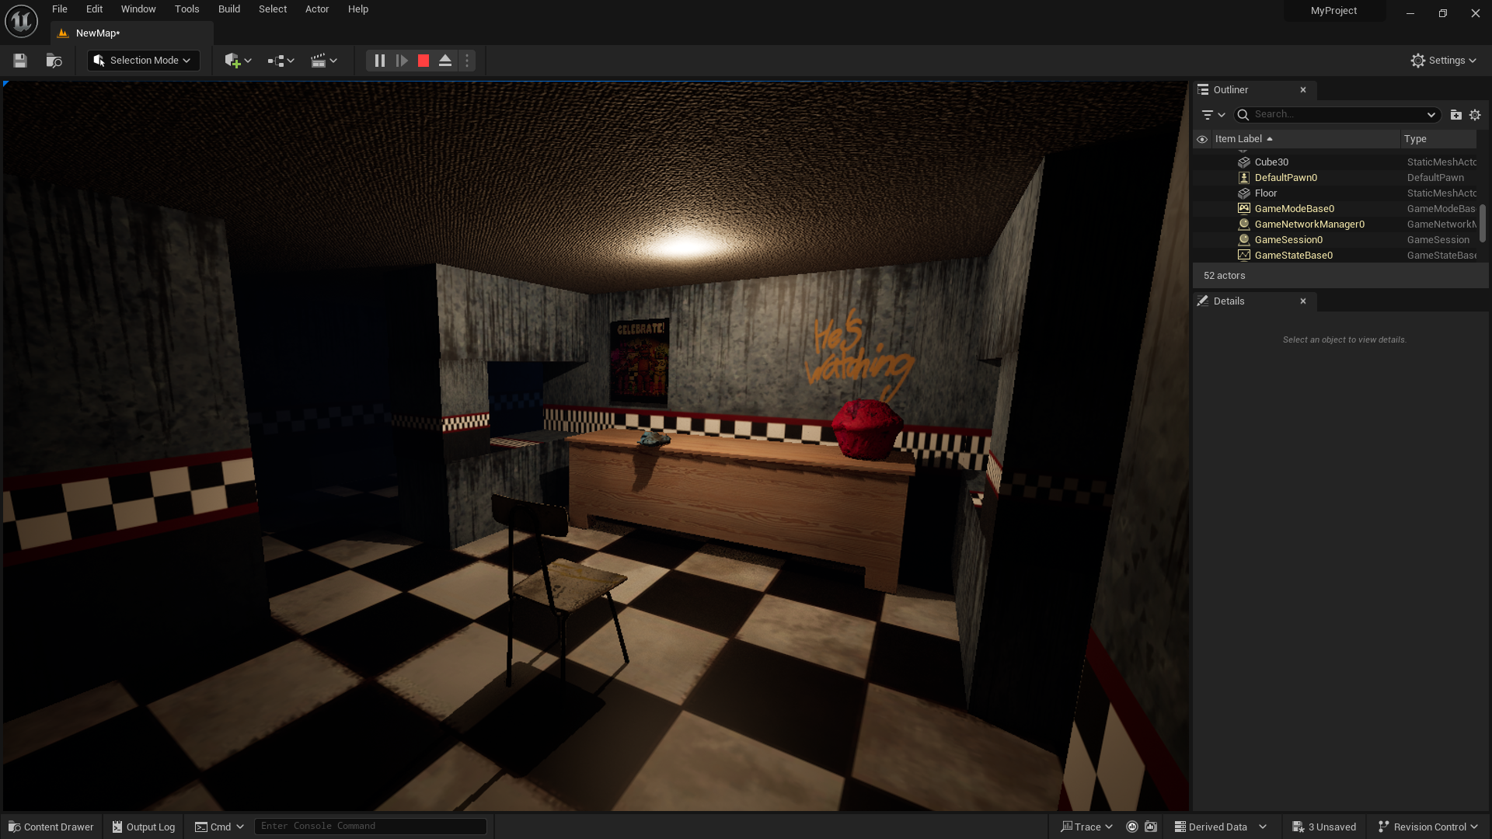
Task: Open play options three-dot menu
Action: point(467,61)
